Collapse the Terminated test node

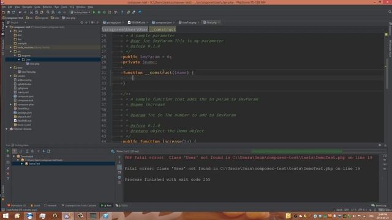click(14, 156)
